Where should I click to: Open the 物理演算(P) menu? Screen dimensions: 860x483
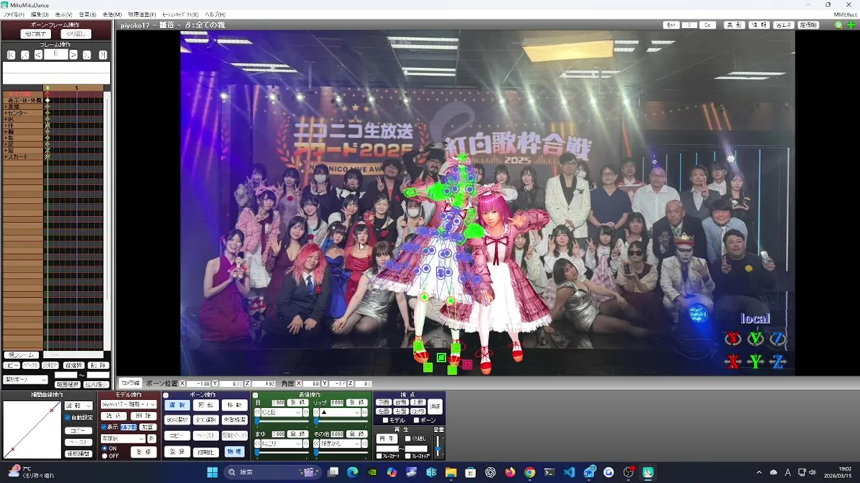[142, 14]
